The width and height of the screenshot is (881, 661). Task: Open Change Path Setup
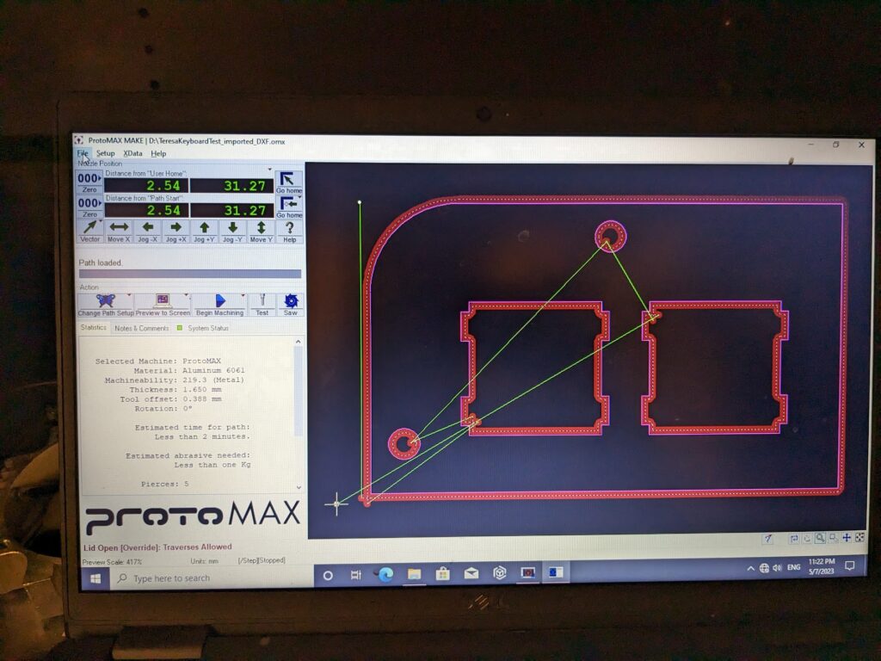106,305
